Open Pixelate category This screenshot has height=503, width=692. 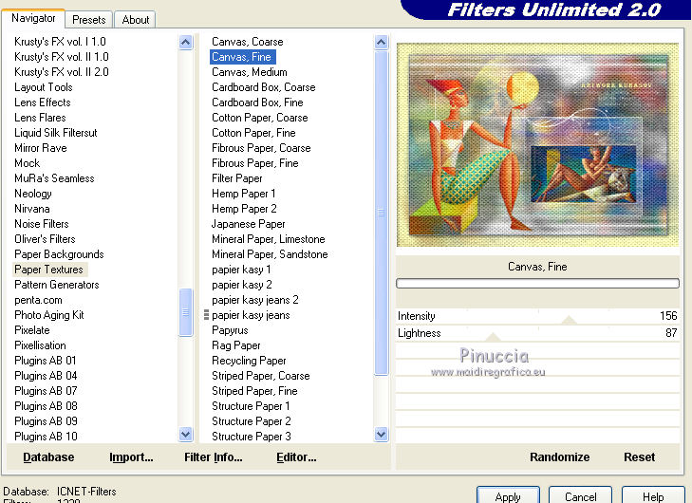tap(31, 330)
